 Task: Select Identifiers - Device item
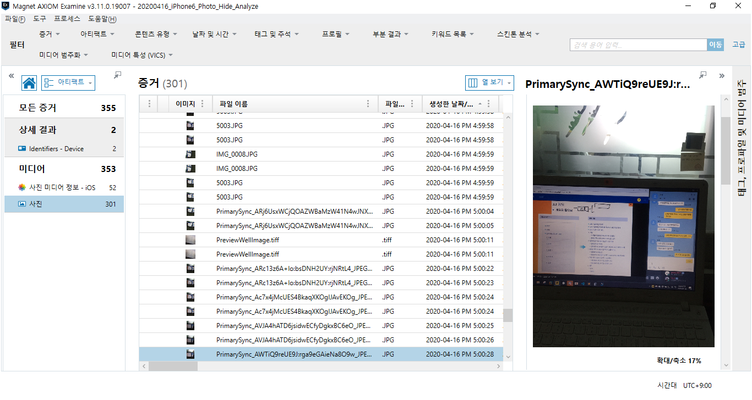(x=64, y=148)
